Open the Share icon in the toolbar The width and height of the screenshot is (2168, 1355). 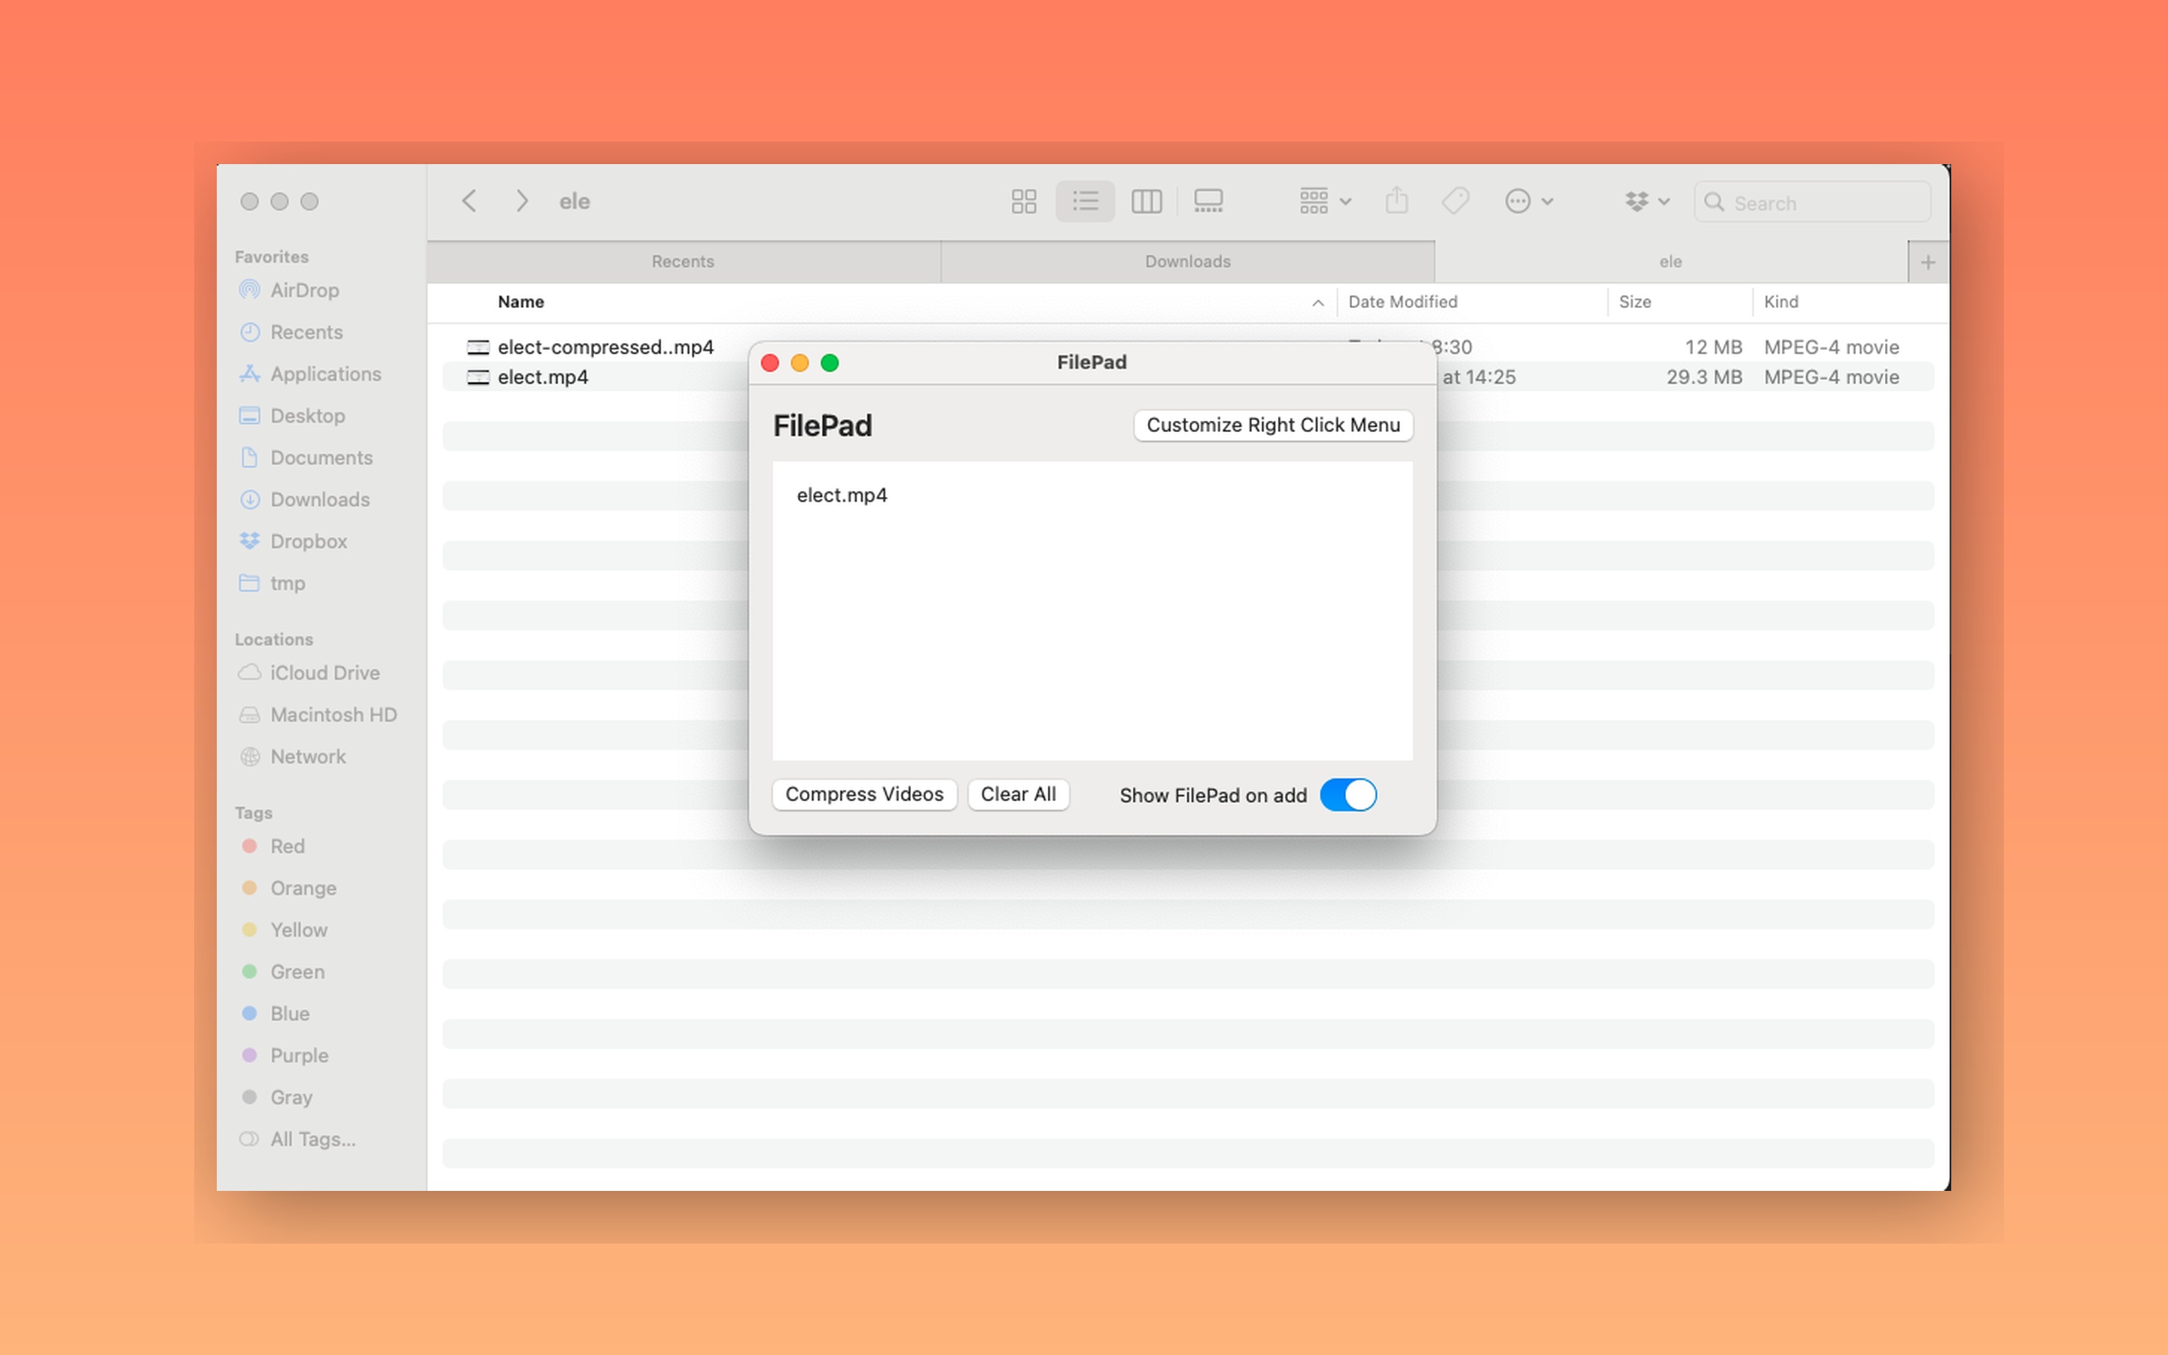1396,201
